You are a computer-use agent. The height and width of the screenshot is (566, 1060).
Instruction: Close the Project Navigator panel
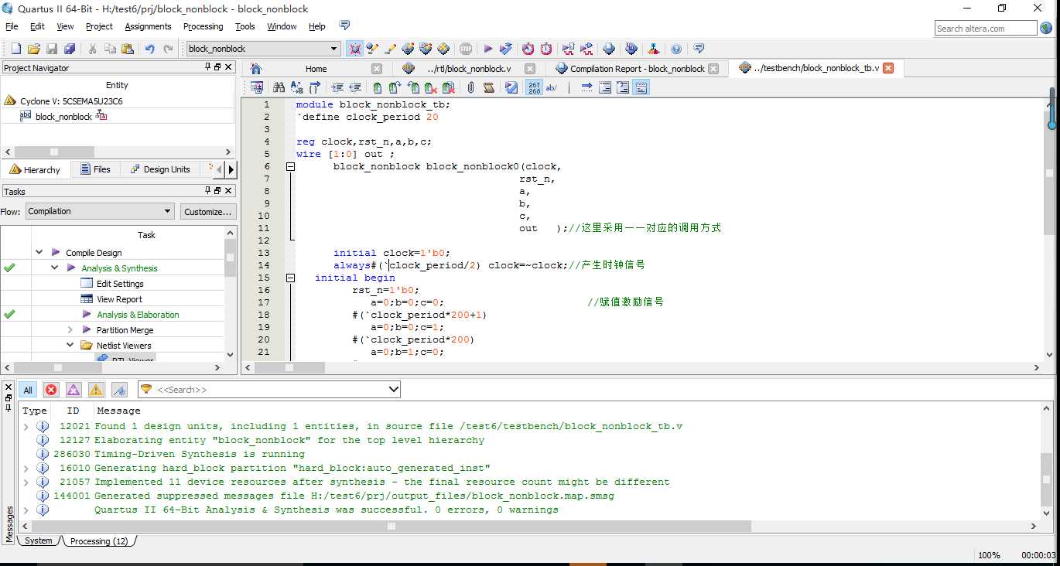point(228,67)
